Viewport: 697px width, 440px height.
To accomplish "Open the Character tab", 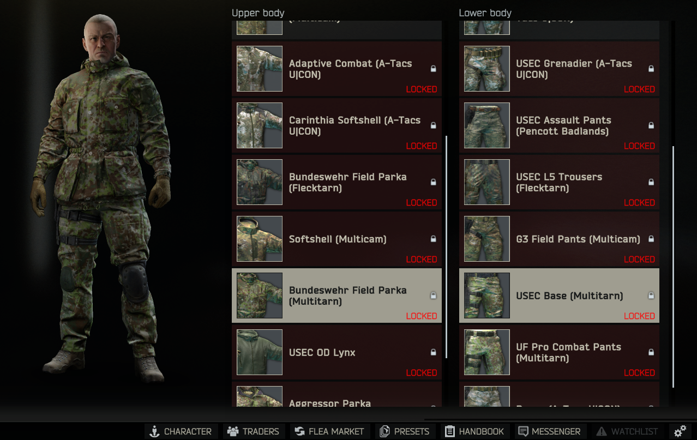I will coord(181,431).
